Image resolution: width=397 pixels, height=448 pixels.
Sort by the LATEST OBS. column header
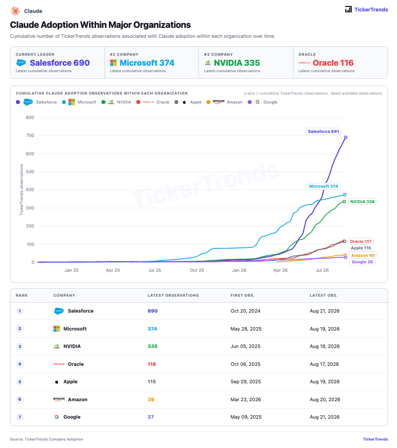[323, 295]
